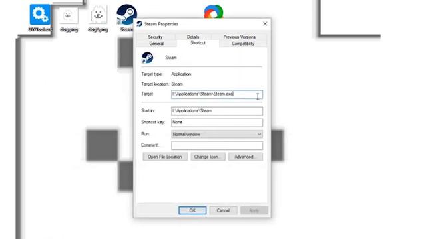Select the second dog png desktop file
The height and width of the screenshot is (239, 426).
coord(98,15)
